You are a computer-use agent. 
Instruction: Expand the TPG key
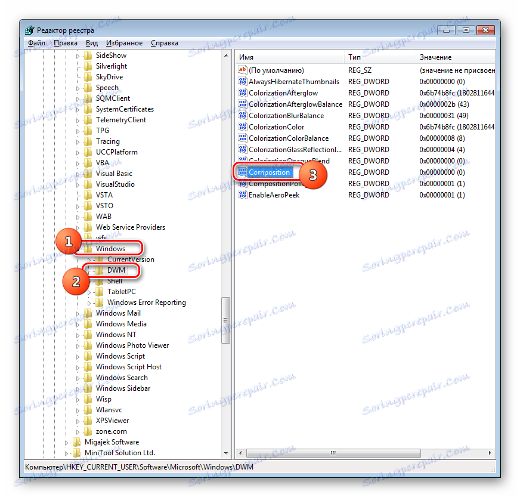pyautogui.click(x=78, y=131)
